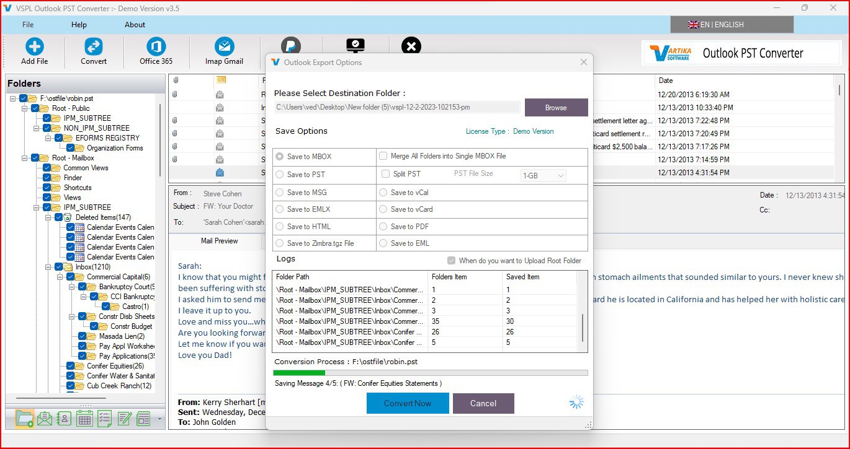This screenshot has height=449, width=850.
Task: Select the Save to PST radio button
Action: pyautogui.click(x=280, y=175)
